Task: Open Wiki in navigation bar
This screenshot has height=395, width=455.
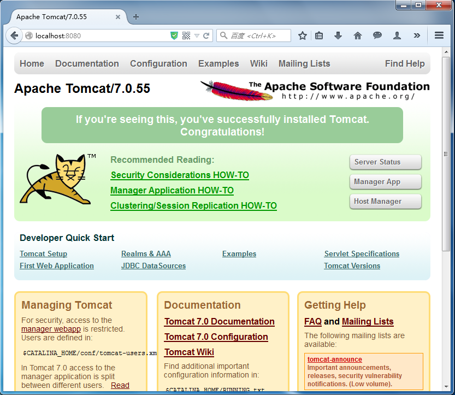Action: [x=258, y=63]
